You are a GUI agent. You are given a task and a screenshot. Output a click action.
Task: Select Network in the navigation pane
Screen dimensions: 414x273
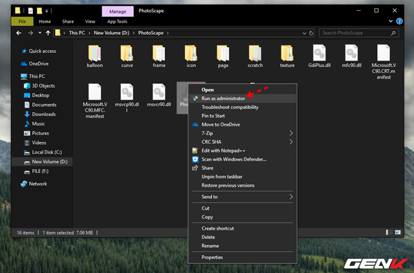(x=34, y=184)
